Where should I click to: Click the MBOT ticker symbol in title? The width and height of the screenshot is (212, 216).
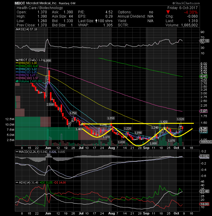click(20, 3)
